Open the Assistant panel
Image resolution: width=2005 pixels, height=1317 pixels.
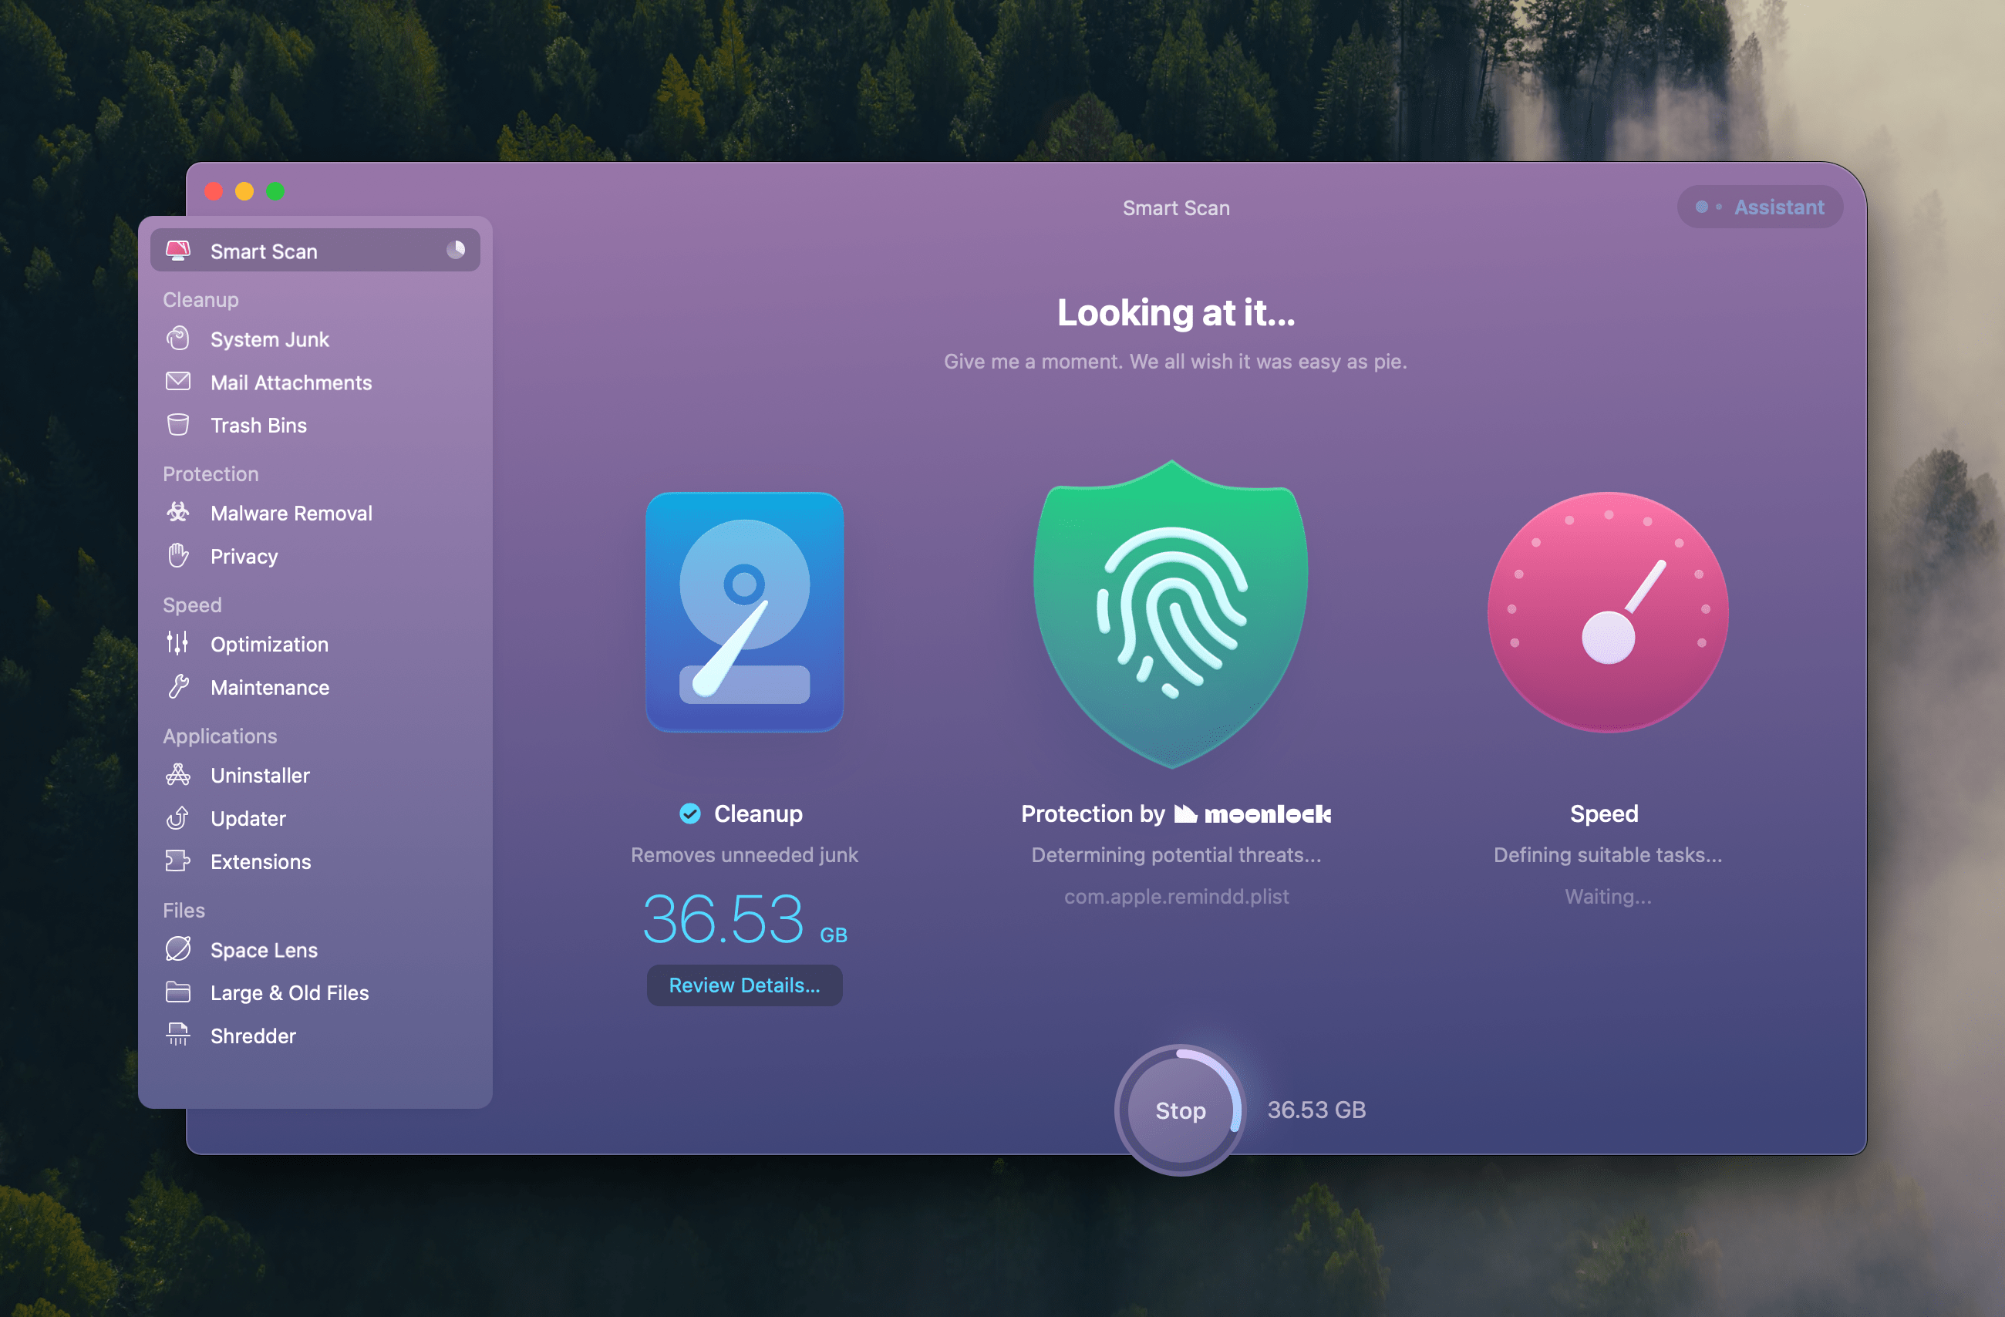click(x=1761, y=207)
